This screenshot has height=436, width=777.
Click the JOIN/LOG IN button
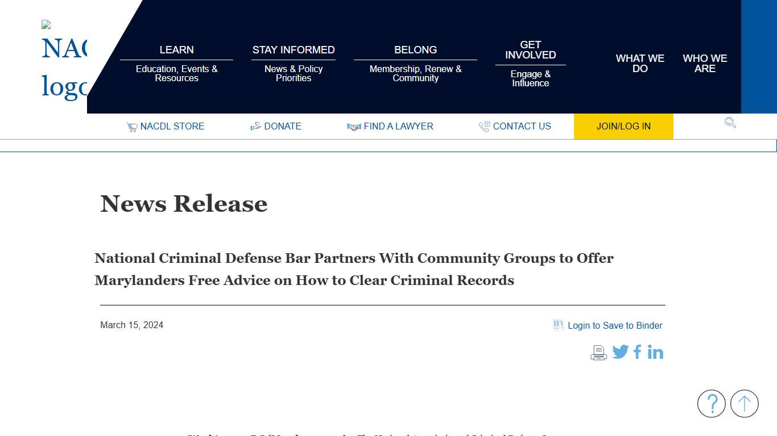coord(623,126)
